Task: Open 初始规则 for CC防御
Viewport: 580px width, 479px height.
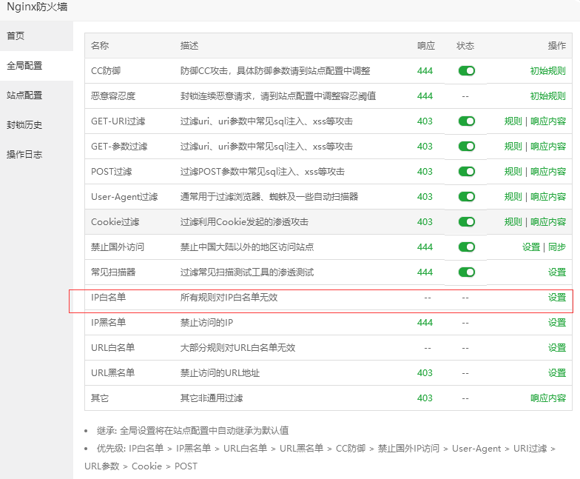Action: pos(547,71)
